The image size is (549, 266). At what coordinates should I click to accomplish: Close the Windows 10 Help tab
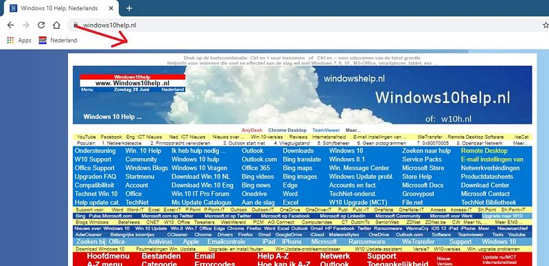tap(111, 8)
